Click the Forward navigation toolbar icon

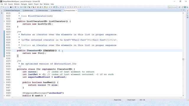83,7
